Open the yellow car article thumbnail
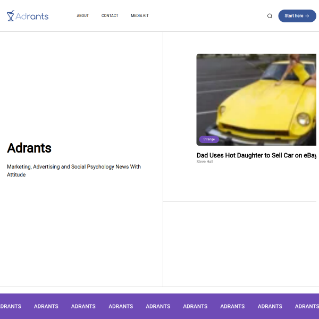 pyautogui.click(x=256, y=99)
